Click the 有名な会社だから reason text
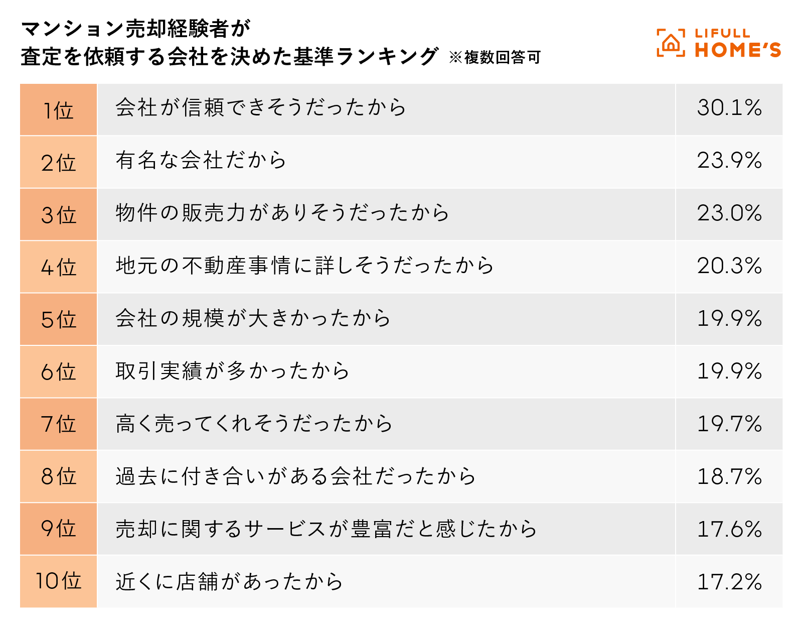 coord(201,161)
